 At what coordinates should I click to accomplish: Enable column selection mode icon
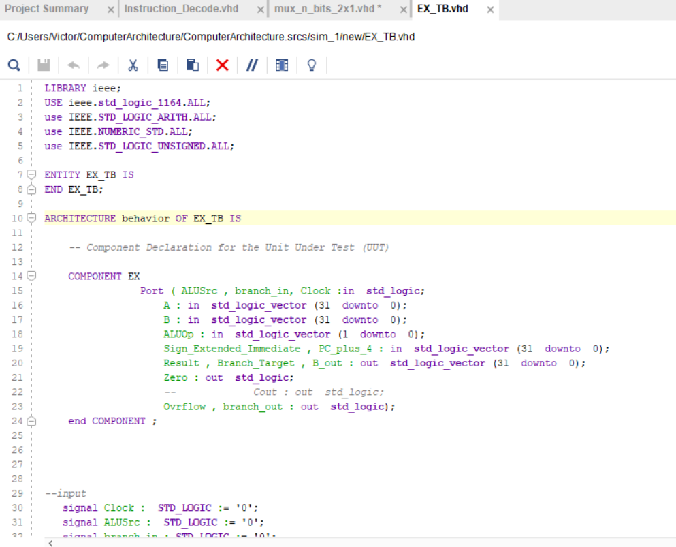[281, 65]
